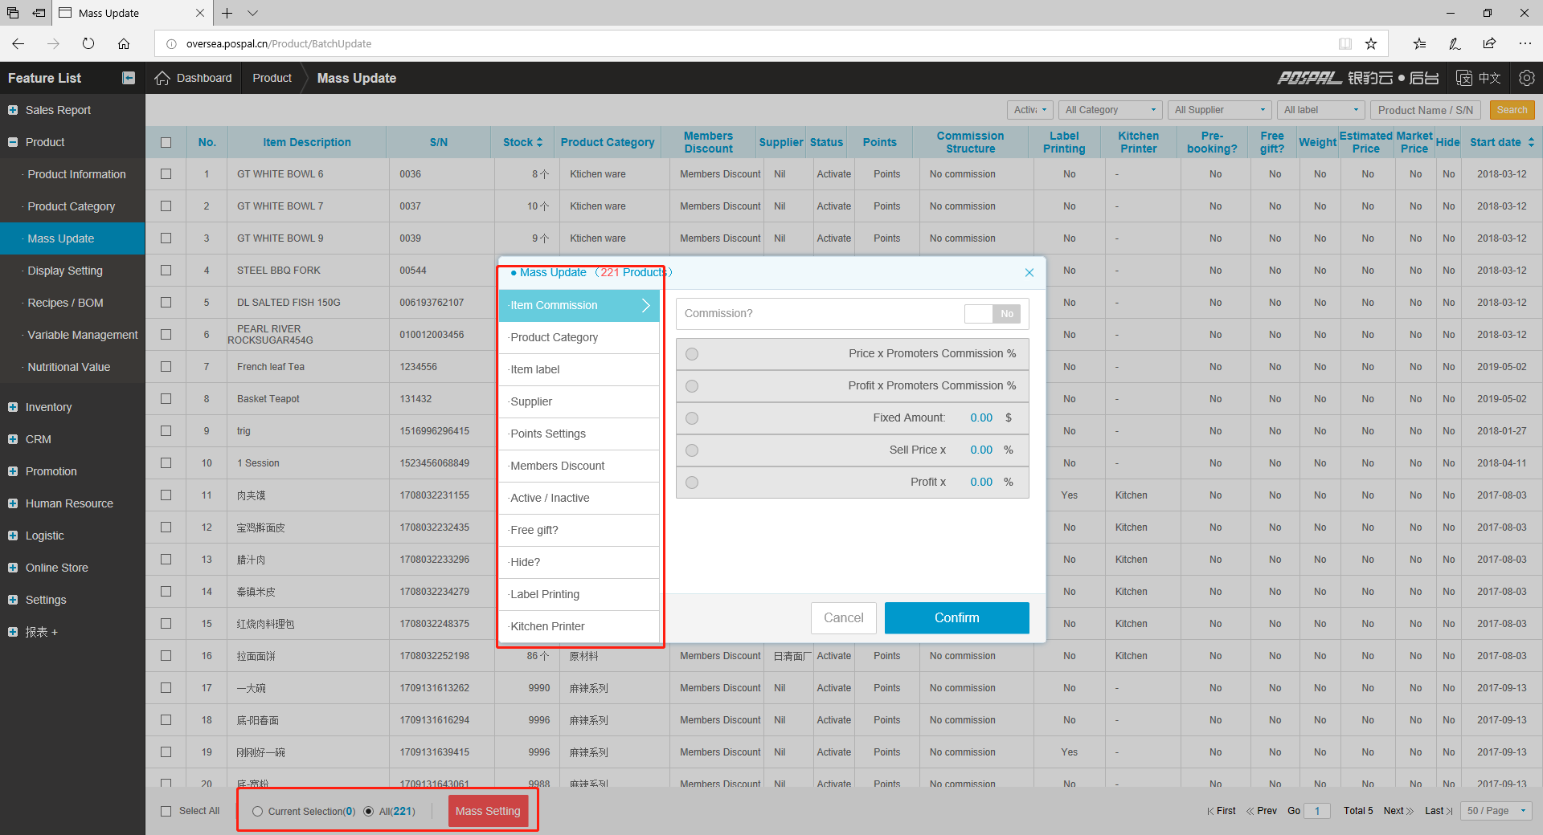
Task: Open the settings gear icon in header
Action: [x=1526, y=78]
